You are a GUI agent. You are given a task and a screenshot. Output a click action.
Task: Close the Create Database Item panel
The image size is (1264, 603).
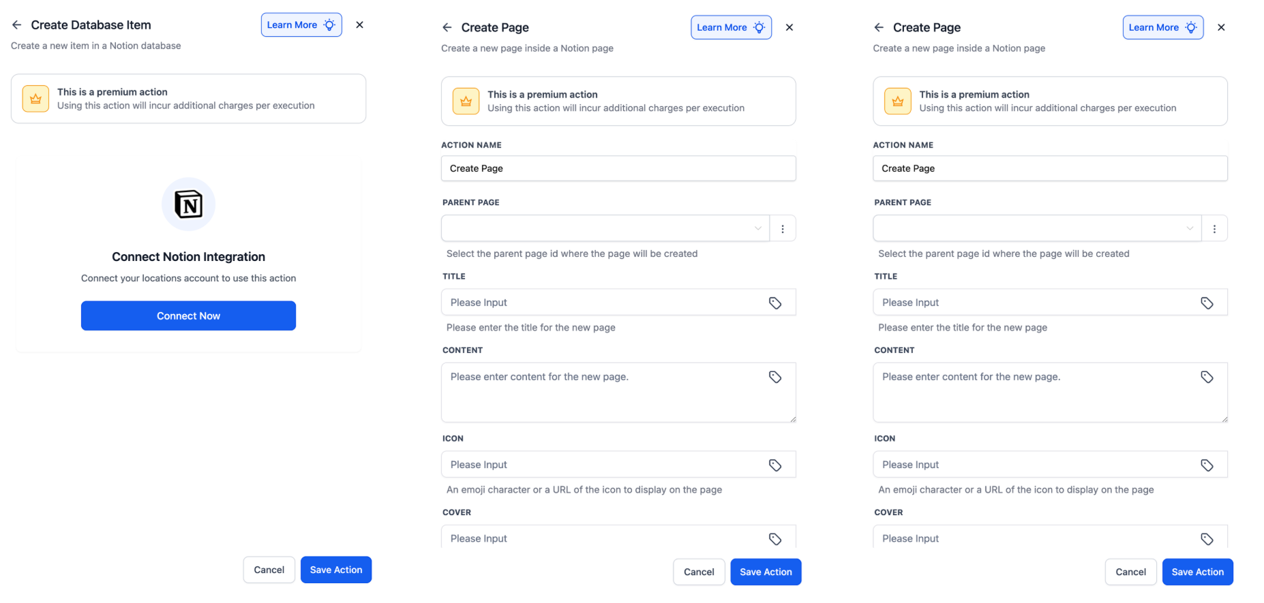coord(359,25)
